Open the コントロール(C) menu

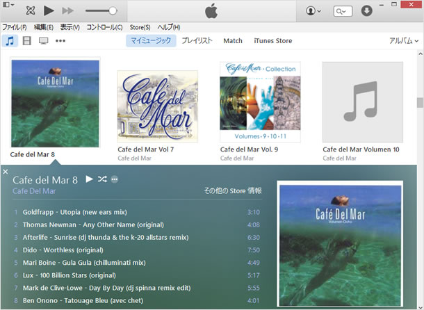pos(104,27)
